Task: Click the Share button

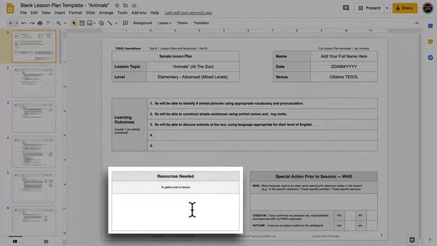Action: [x=405, y=8]
